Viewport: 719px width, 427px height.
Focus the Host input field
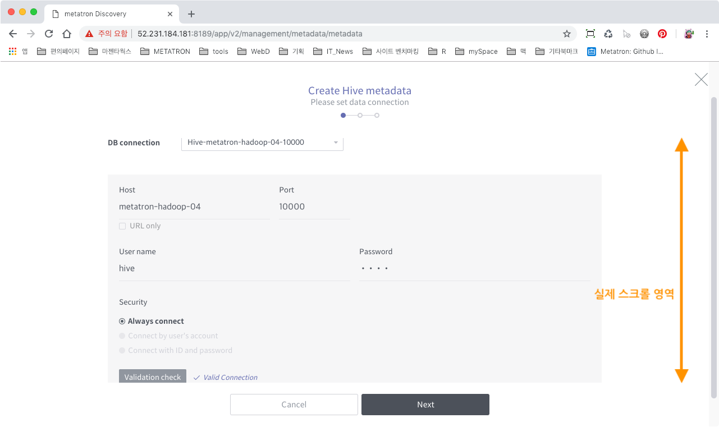[x=194, y=207]
